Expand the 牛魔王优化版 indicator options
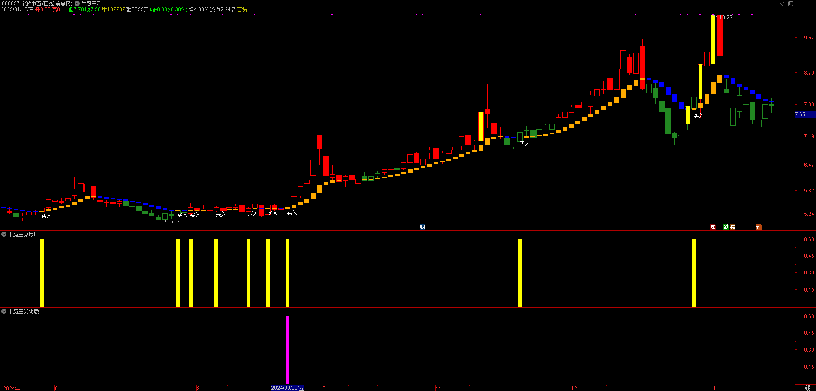This screenshot has height=391, width=816. [4, 311]
